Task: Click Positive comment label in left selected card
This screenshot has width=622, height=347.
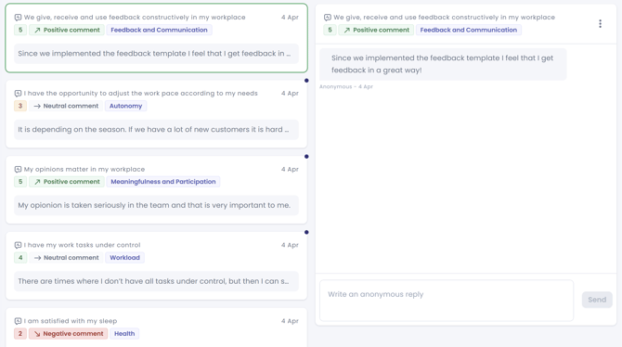Action: 67,30
